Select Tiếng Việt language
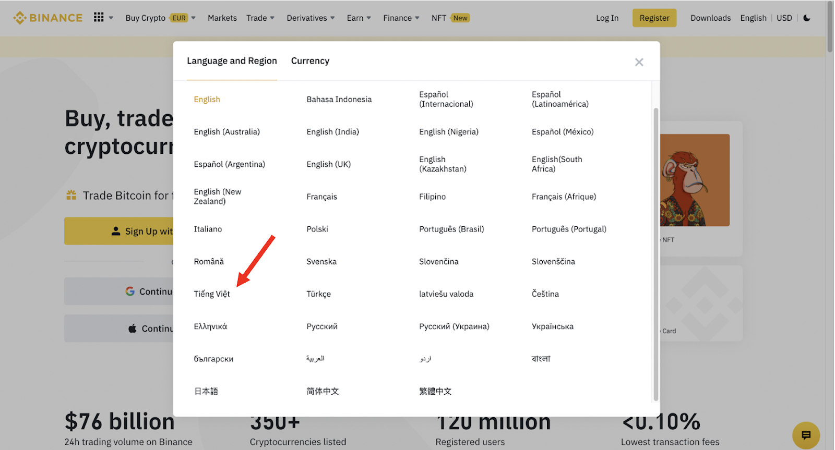The height and width of the screenshot is (450, 835). pos(212,294)
